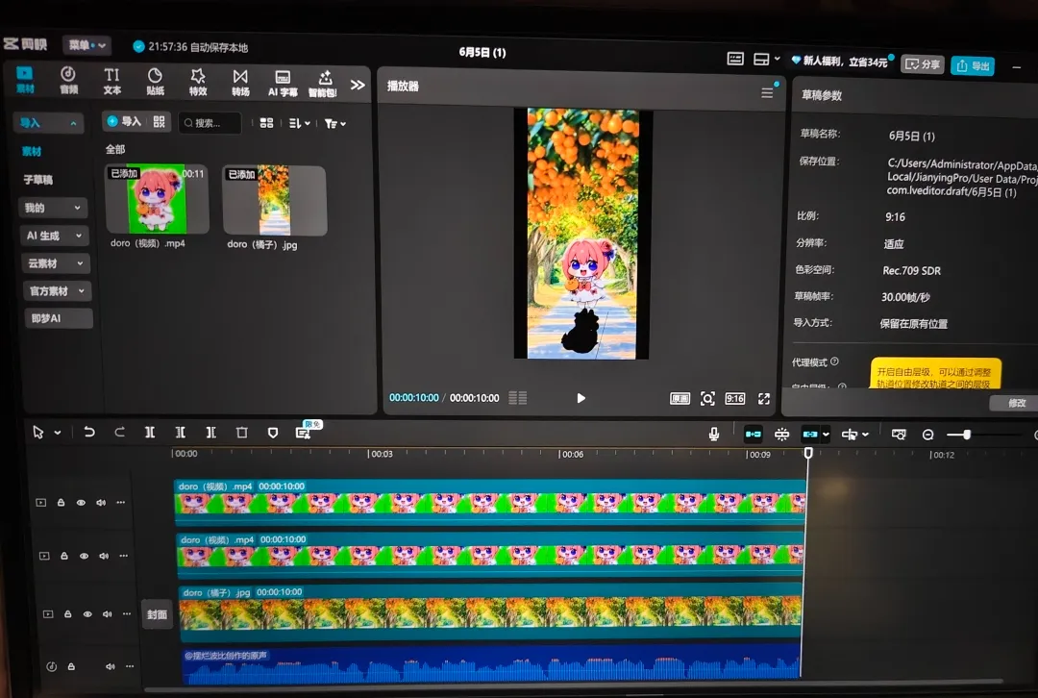
Task: Click the player focus-frame scan icon
Action: pos(707,399)
